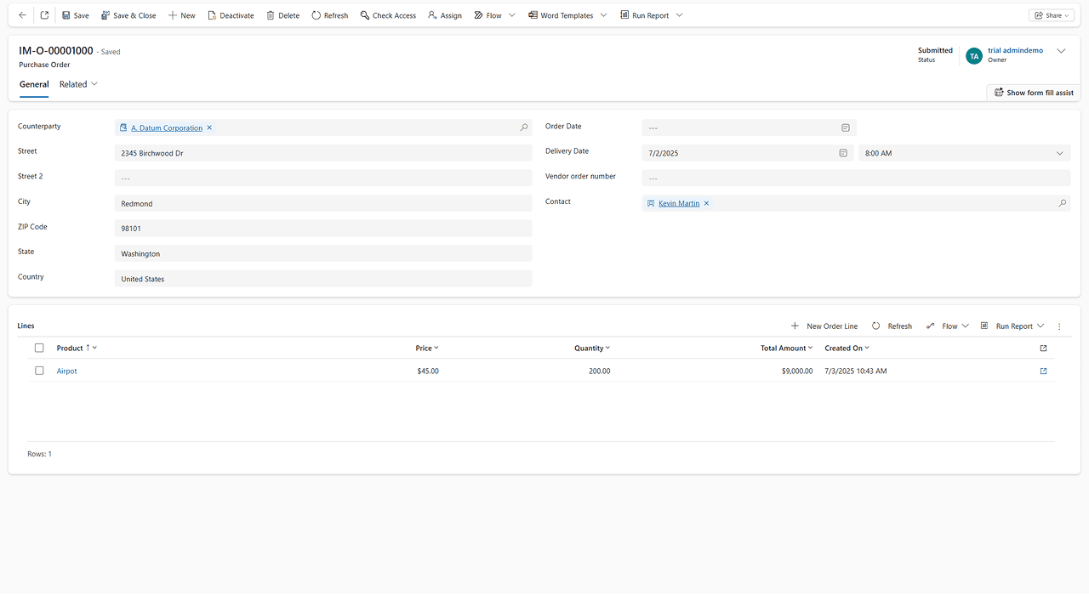Expand the Product column header dropdown
This screenshot has width=1089, height=612.
[94, 348]
